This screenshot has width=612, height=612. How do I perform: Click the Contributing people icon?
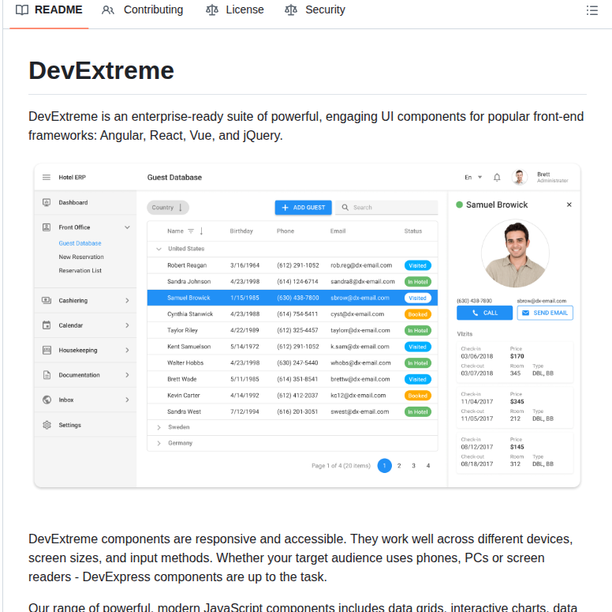pos(108,10)
